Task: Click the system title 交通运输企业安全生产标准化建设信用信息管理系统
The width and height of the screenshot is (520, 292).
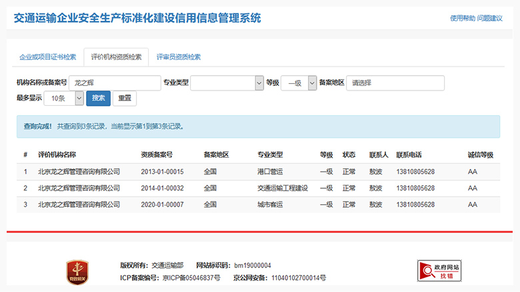Action: click(x=137, y=17)
